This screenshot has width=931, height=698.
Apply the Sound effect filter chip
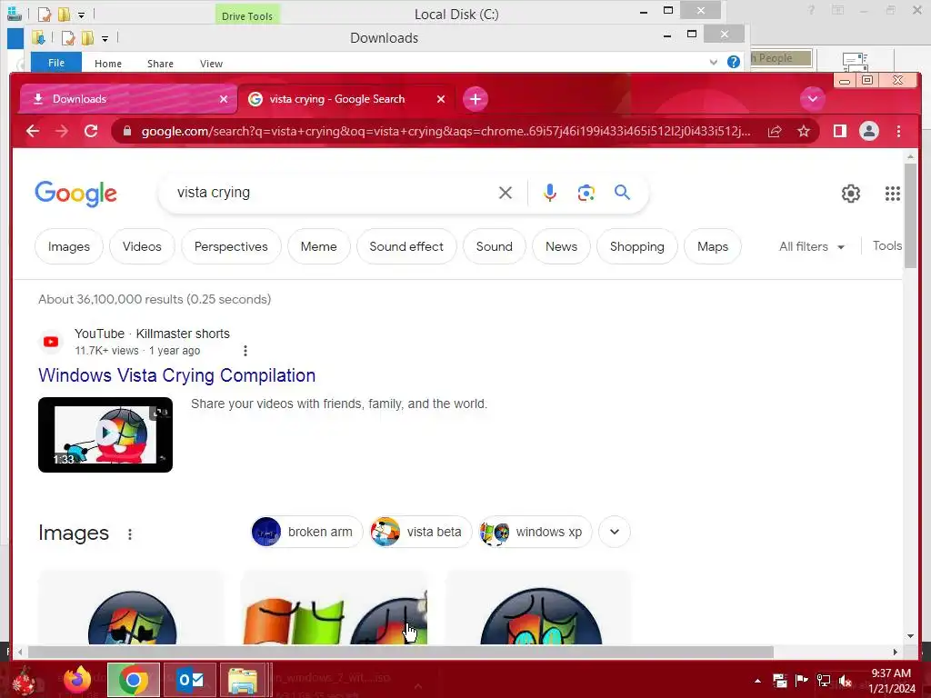406,246
